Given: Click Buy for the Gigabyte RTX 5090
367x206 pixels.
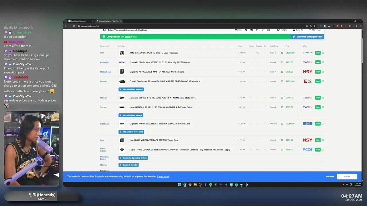Looking at the screenshot, I should (x=318, y=124).
